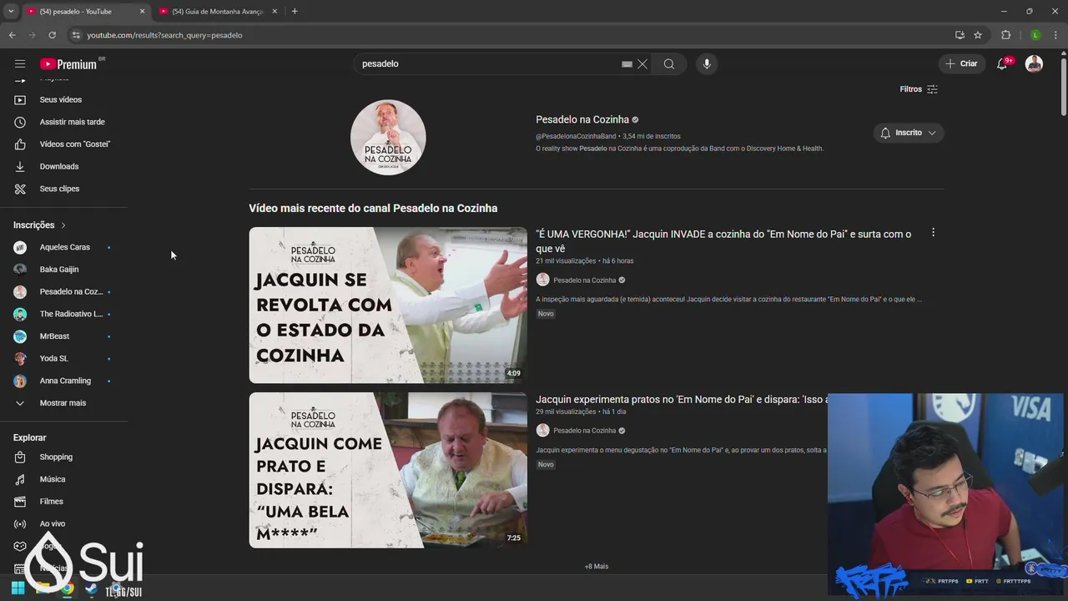Go back with the browser back arrow

click(x=12, y=35)
